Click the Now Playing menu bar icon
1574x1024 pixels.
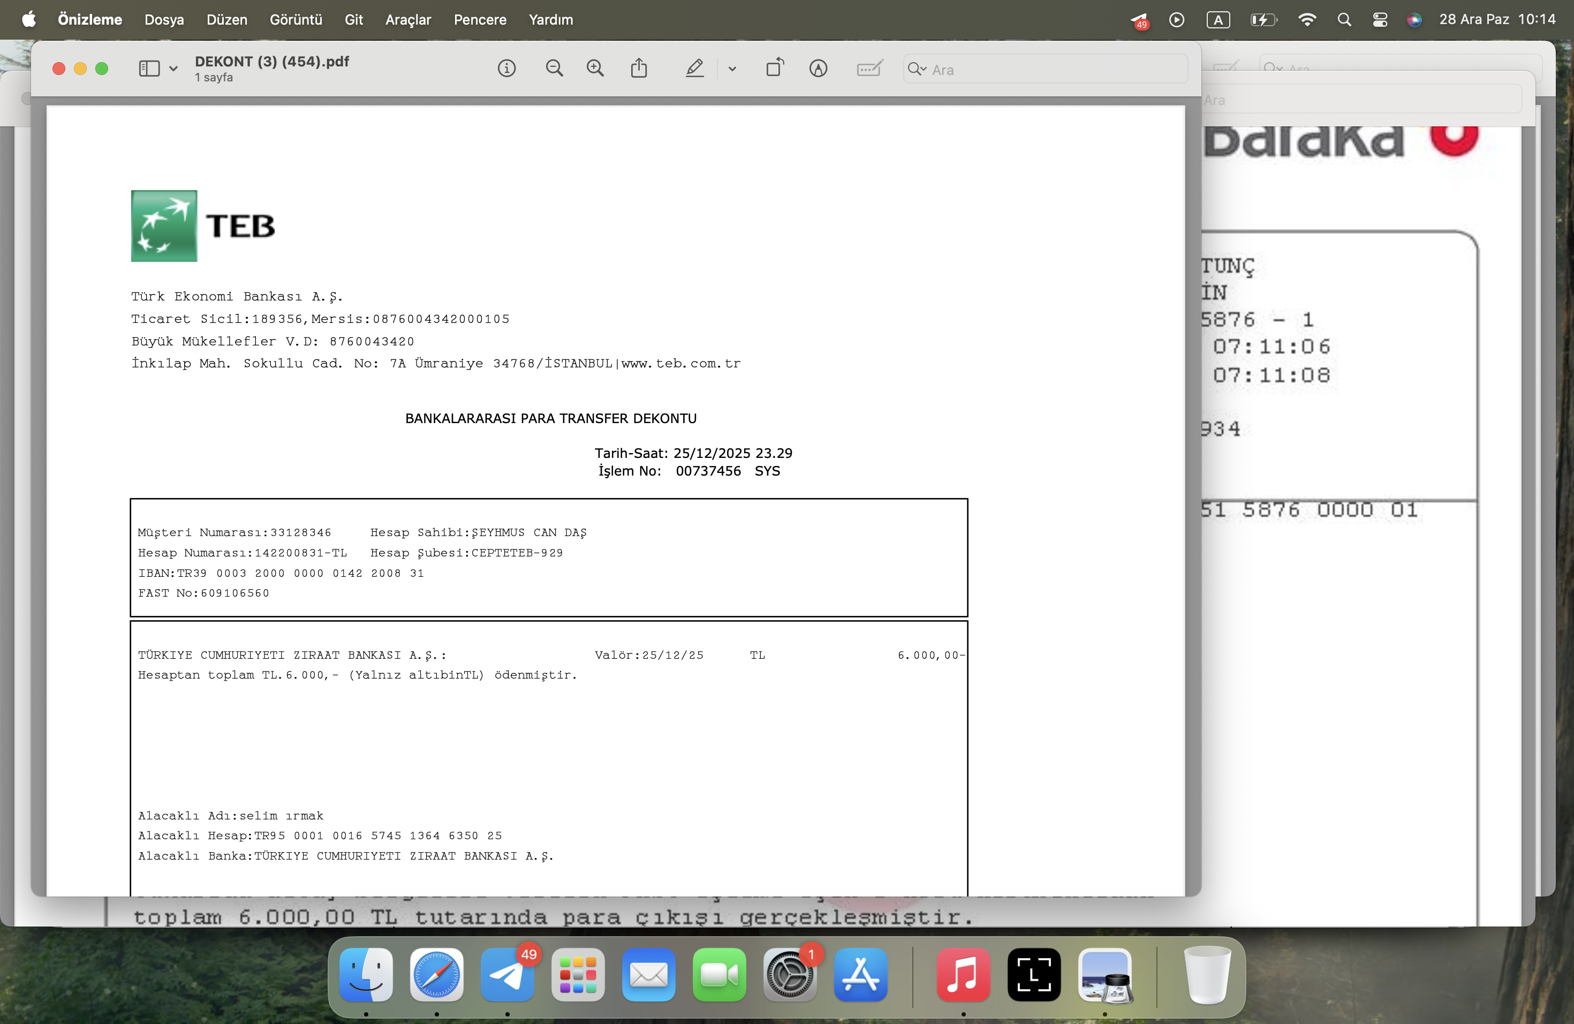point(1177,19)
